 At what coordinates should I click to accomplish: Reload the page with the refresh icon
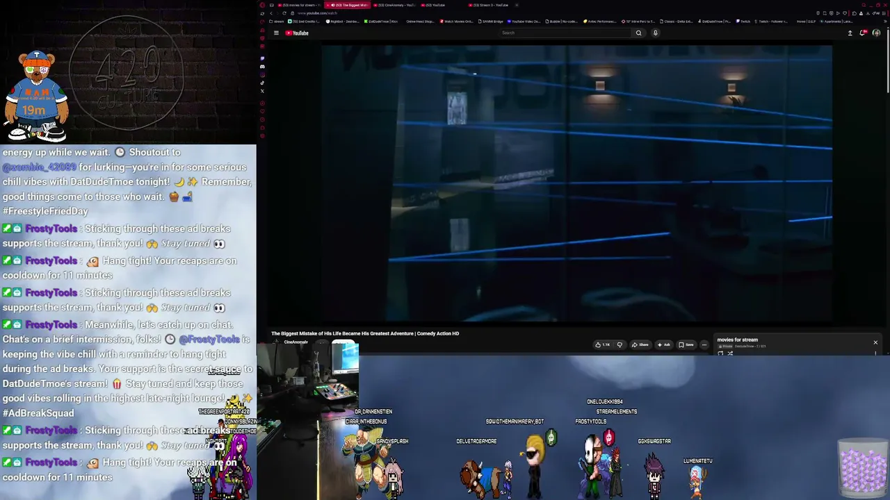coord(284,13)
